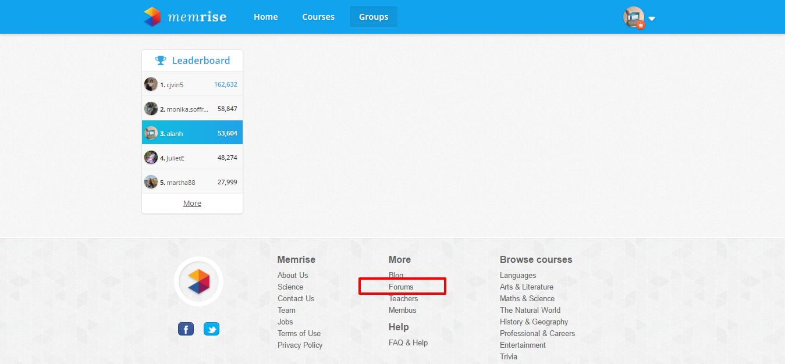Show More leaderboard entries
785x364 pixels.
pos(192,204)
